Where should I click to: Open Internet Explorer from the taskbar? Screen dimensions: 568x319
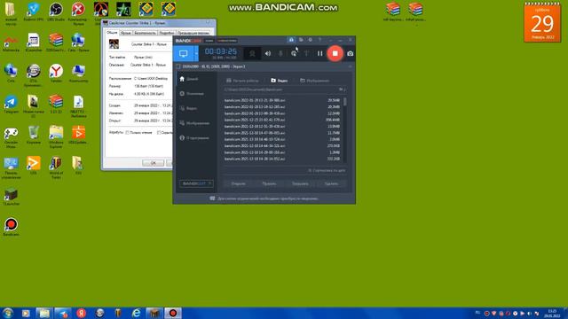point(136,313)
